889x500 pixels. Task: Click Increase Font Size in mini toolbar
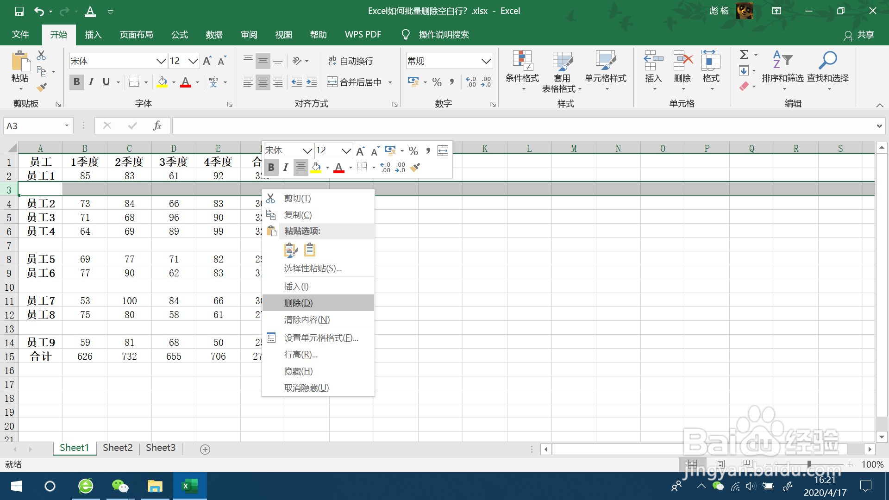360,151
